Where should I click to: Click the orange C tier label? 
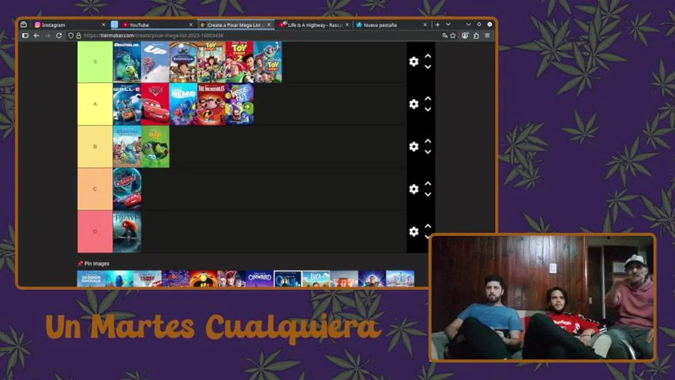pyautogui.click(x=95, y=189)
